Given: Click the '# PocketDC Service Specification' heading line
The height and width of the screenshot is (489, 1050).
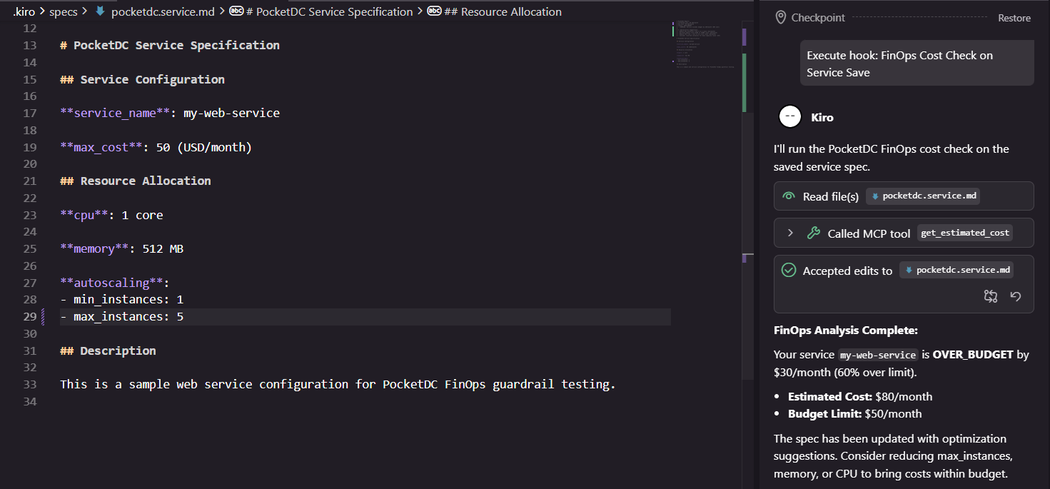Looking at the screenshot, I should pos(170,45).
